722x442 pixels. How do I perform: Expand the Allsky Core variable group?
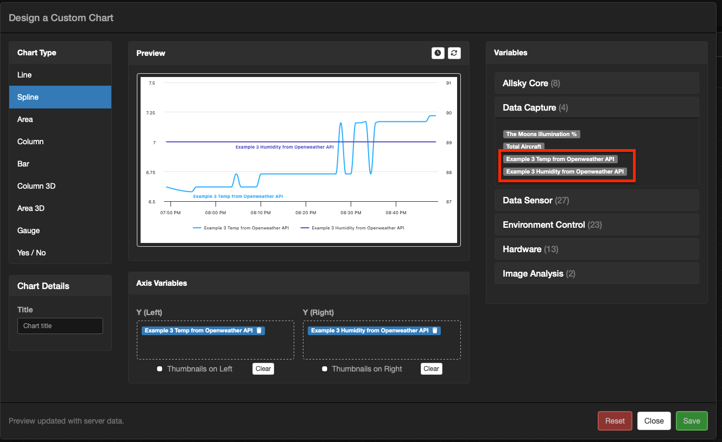525,83
